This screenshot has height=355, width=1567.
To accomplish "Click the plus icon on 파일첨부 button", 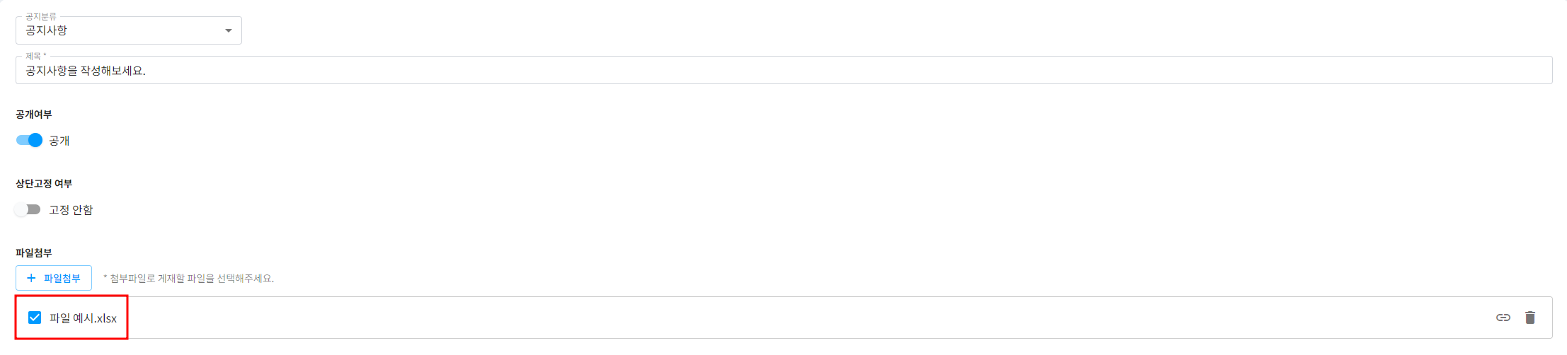I will (x=31, y=278).
